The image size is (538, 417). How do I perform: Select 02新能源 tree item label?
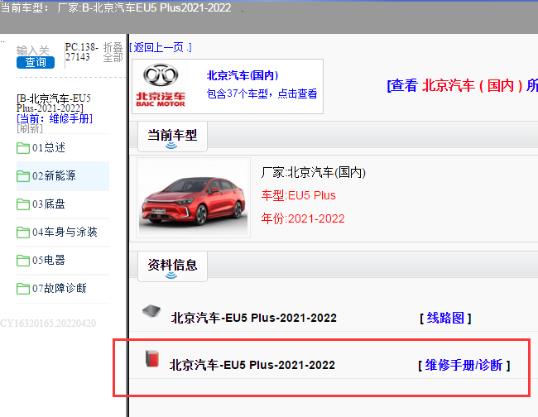(54, 176)
